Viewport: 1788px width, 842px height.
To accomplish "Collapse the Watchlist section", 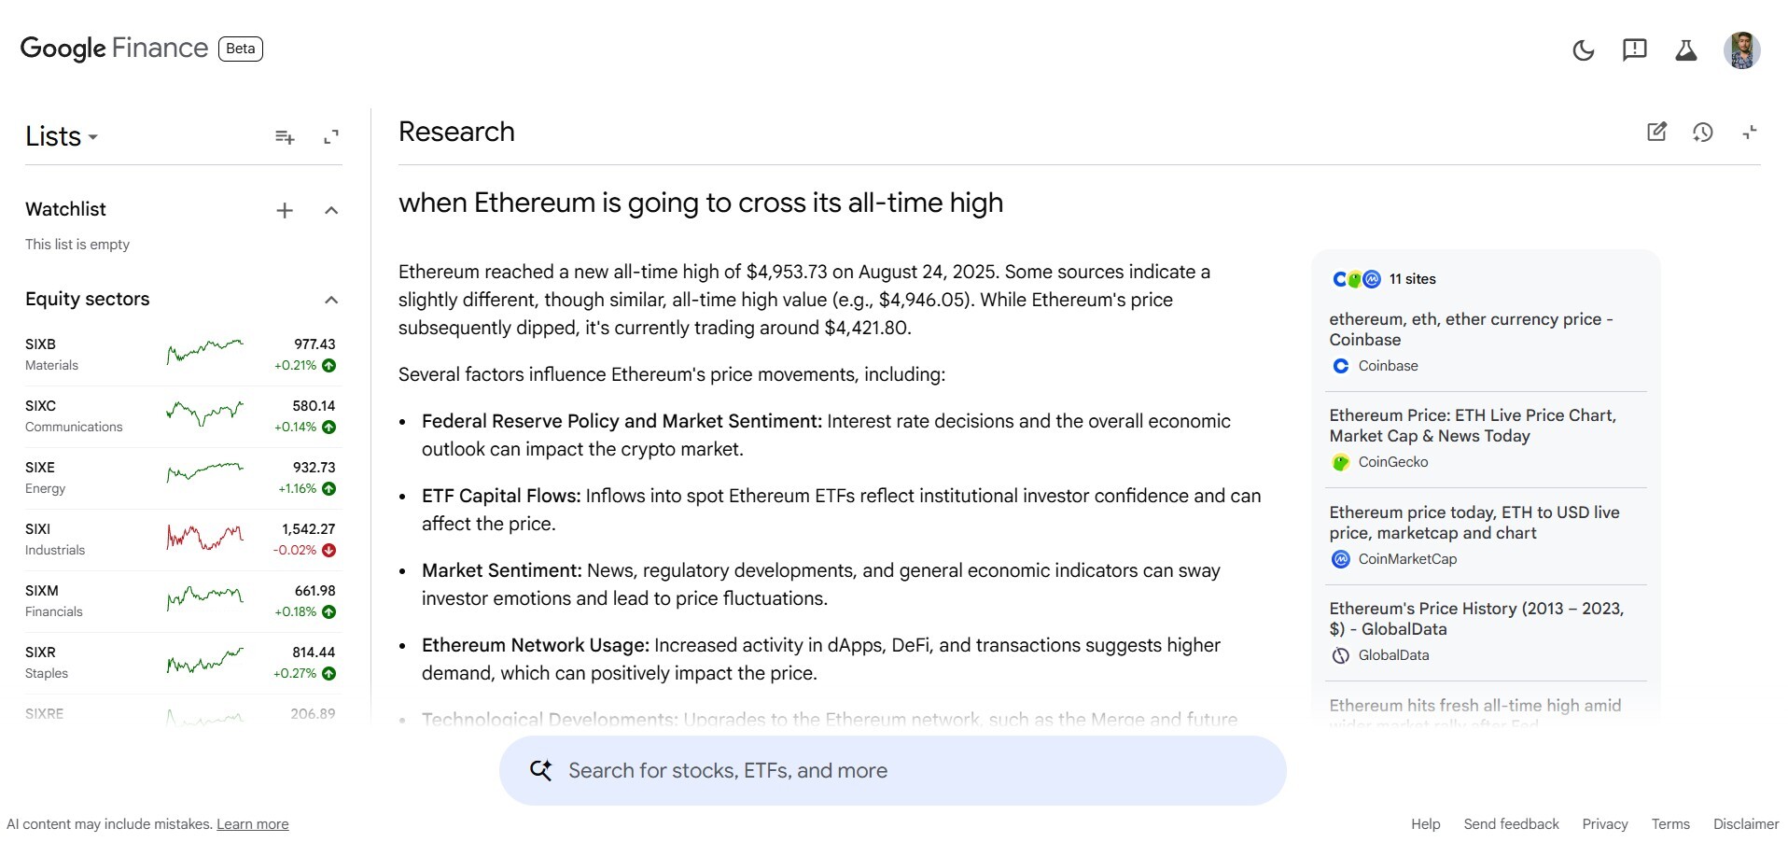I will coord(331,210).
